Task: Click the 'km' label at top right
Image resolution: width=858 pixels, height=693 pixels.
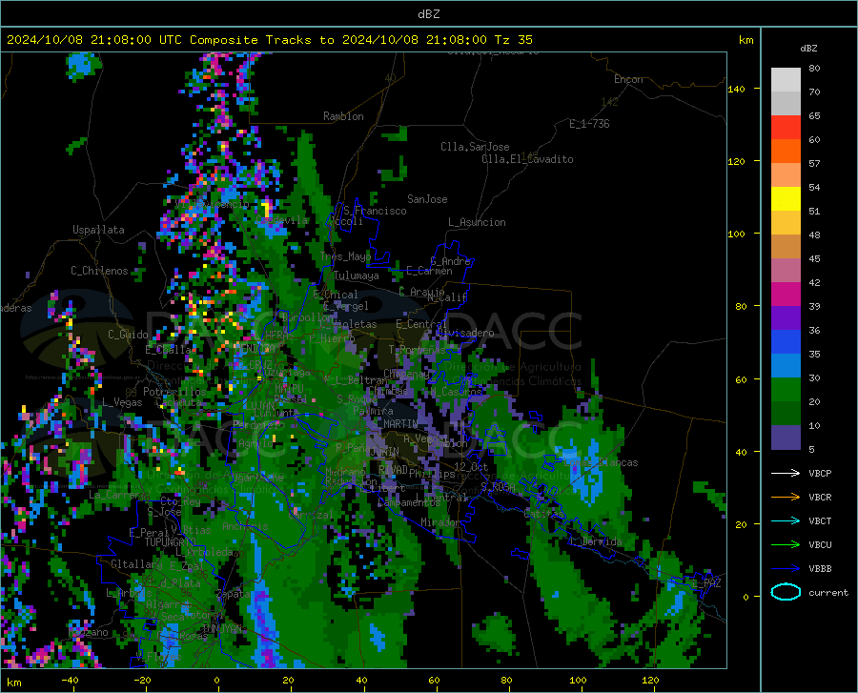Action: (x=746, y=40)
